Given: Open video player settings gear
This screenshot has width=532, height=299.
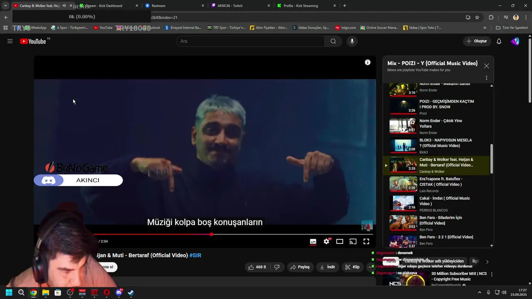Looking at the screenshot, I should pos(327,241).
